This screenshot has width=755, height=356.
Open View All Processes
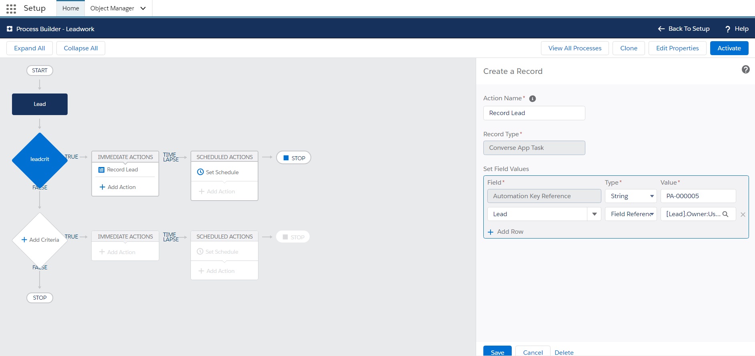coord(575,48)
